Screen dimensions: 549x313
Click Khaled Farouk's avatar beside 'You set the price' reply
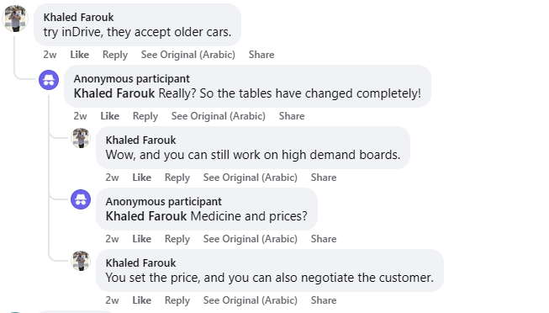click(81, 261)
